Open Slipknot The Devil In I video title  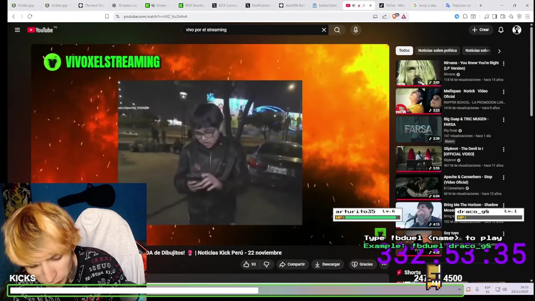point(463,151)
